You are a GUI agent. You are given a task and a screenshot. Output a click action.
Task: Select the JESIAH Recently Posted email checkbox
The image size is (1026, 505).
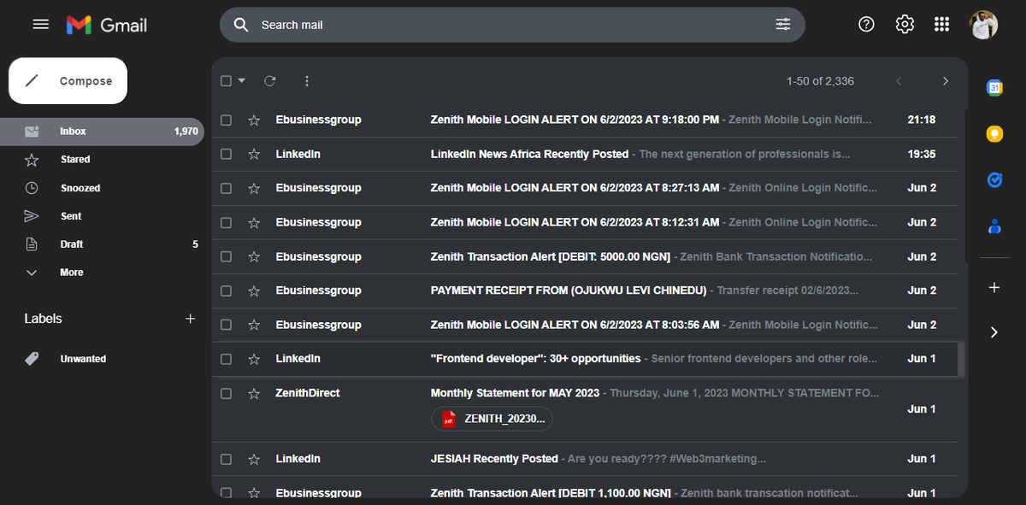pyautogui.click(x=226, y=460)
